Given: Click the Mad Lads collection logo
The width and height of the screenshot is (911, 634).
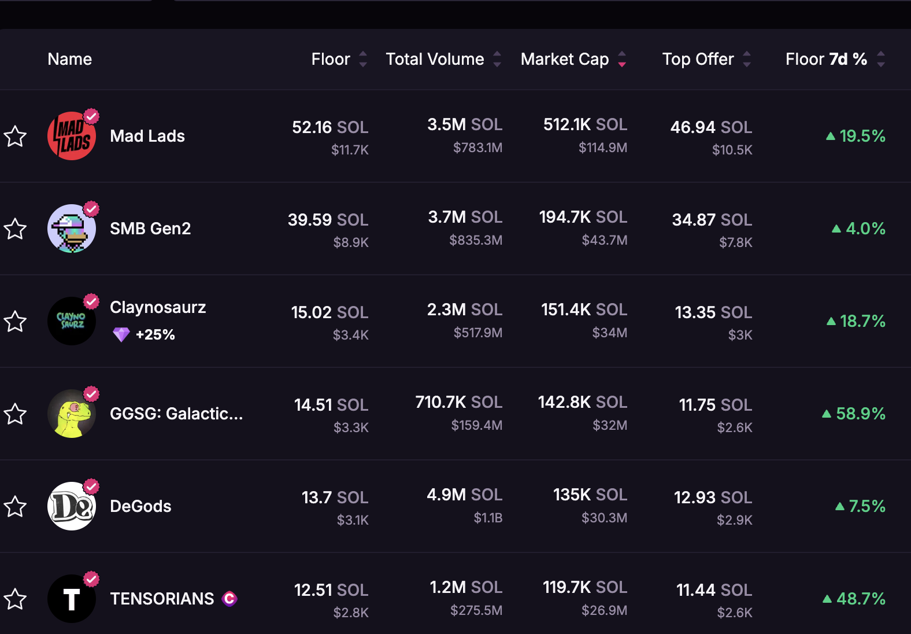Looking at the screenshot, I should [x=72, y=136].
